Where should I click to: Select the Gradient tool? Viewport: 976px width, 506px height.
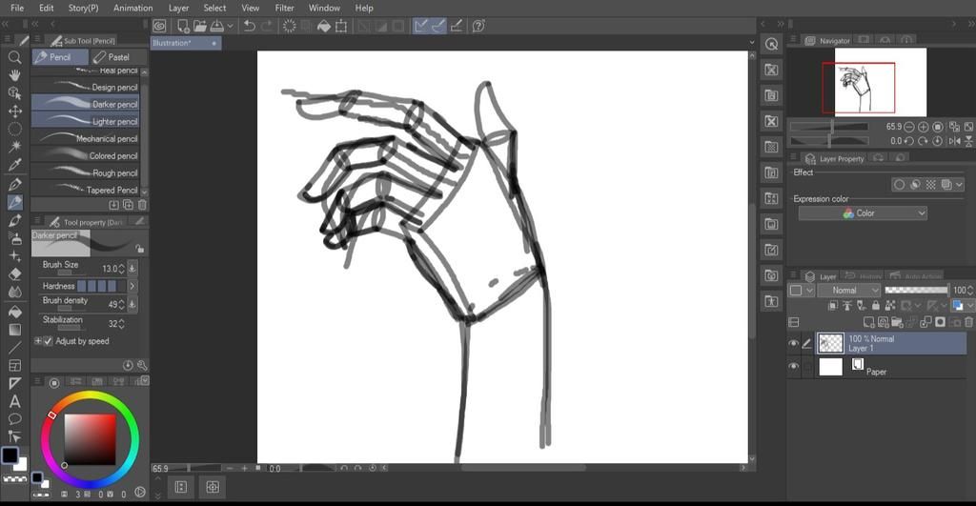15,330
